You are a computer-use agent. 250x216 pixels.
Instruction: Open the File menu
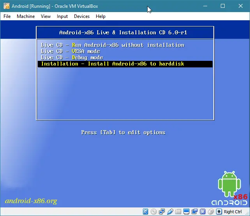pos(7,16)
